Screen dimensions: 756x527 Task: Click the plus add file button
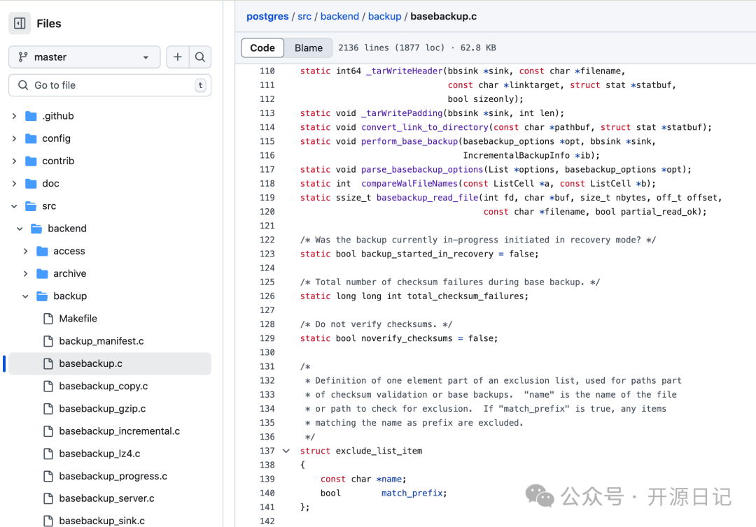(x=177, y=57)
